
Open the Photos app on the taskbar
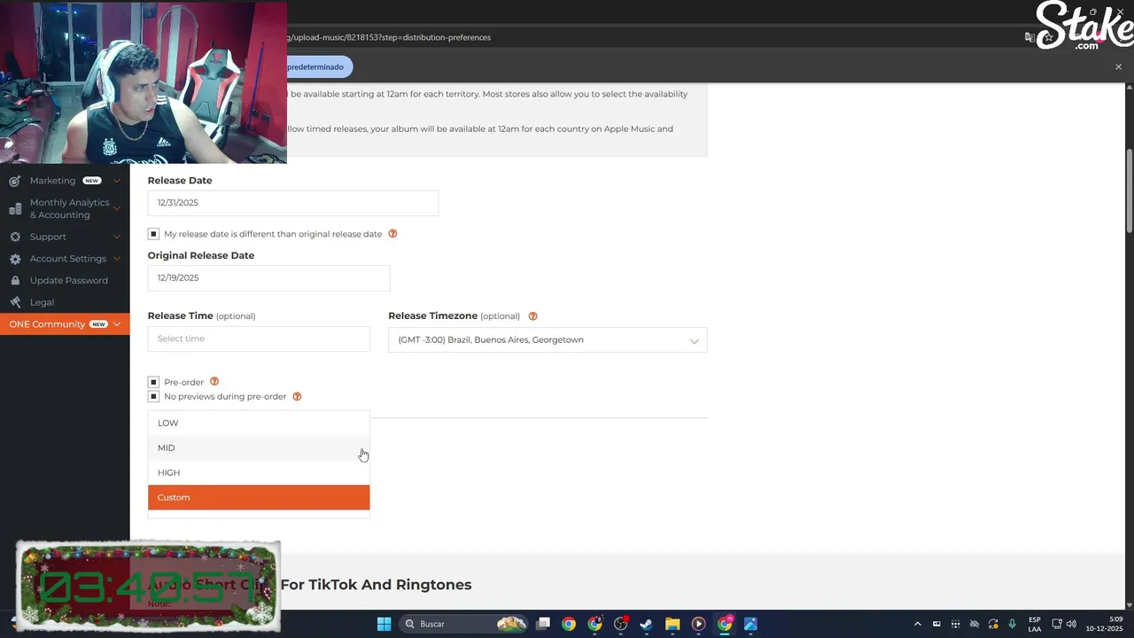pyautogui.click(x=750, y=624)
